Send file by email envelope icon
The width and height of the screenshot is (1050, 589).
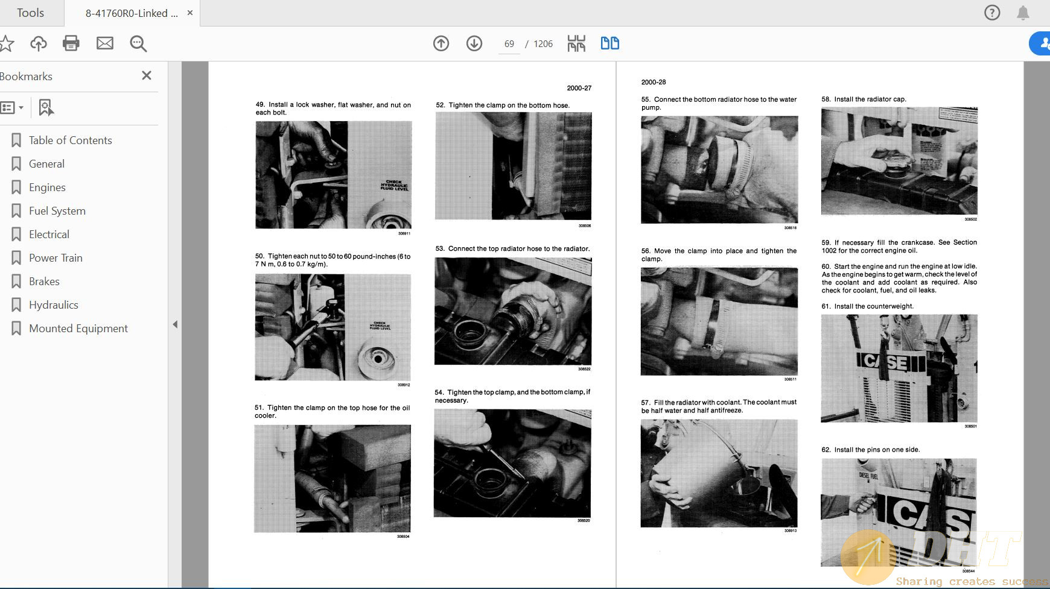(105, 43)
